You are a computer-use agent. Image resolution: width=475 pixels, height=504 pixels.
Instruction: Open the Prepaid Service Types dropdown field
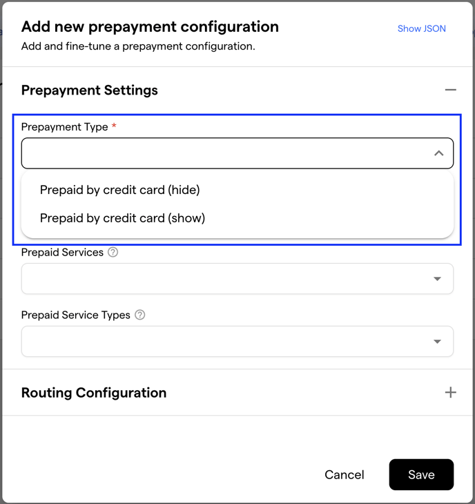(237, 341)
